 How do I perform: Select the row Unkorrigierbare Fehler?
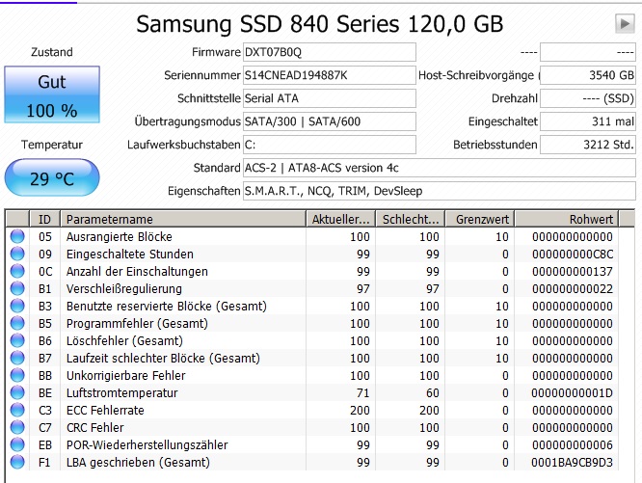pos(312,375)
